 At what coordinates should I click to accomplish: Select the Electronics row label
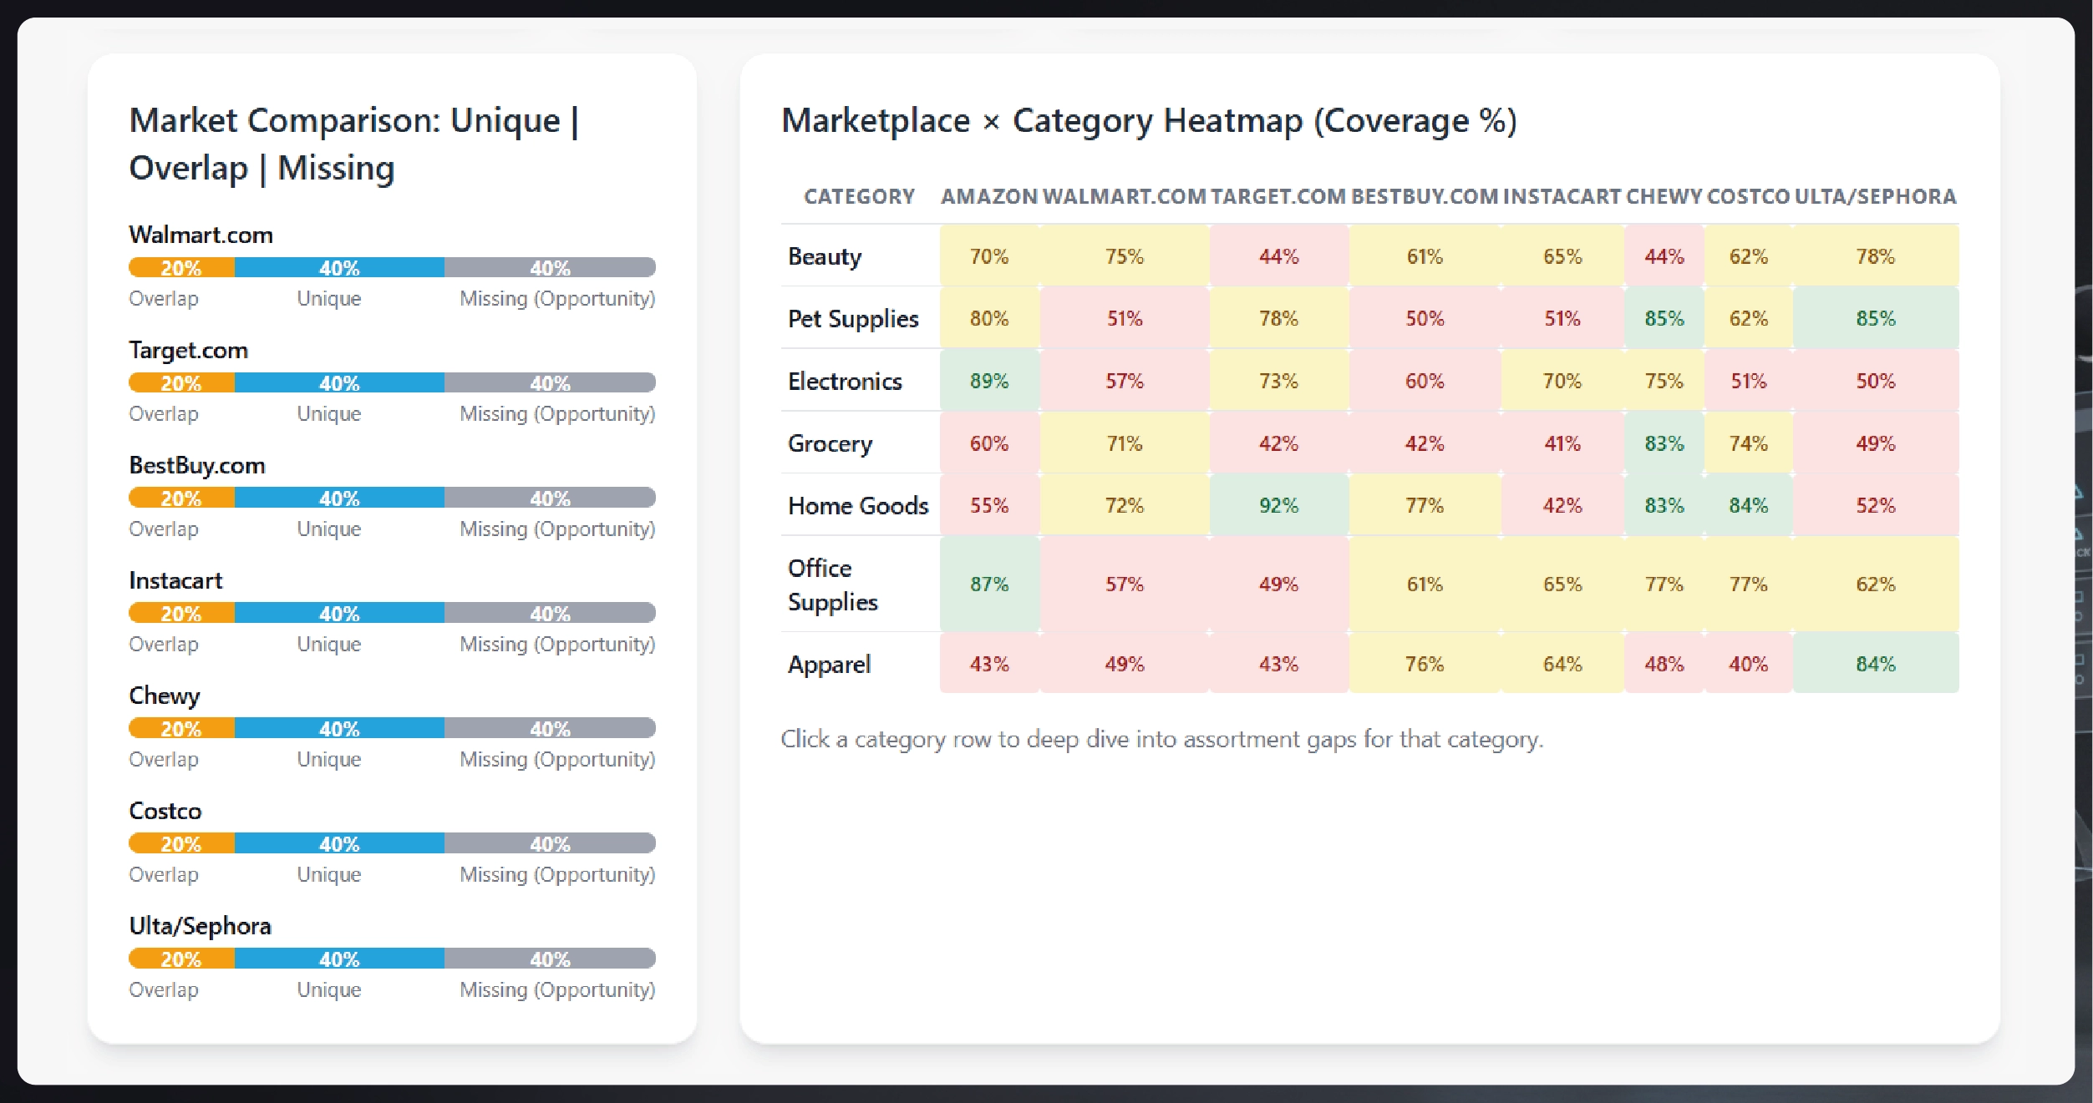click(845, 382)
